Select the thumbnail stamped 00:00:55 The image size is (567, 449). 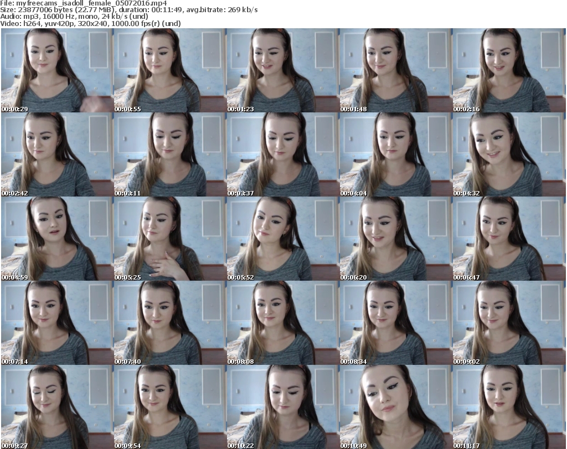point(170,70)
